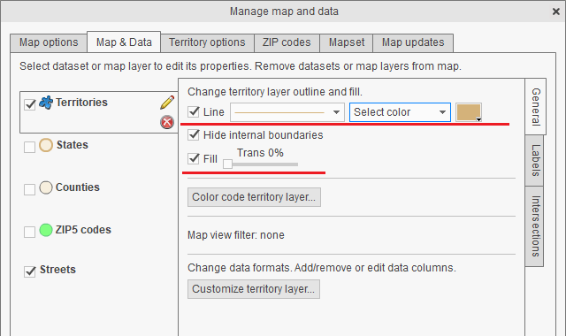Click Customize territory layer button
The width and height of the screenshot is (566, 336).
[x=254, y=289]
